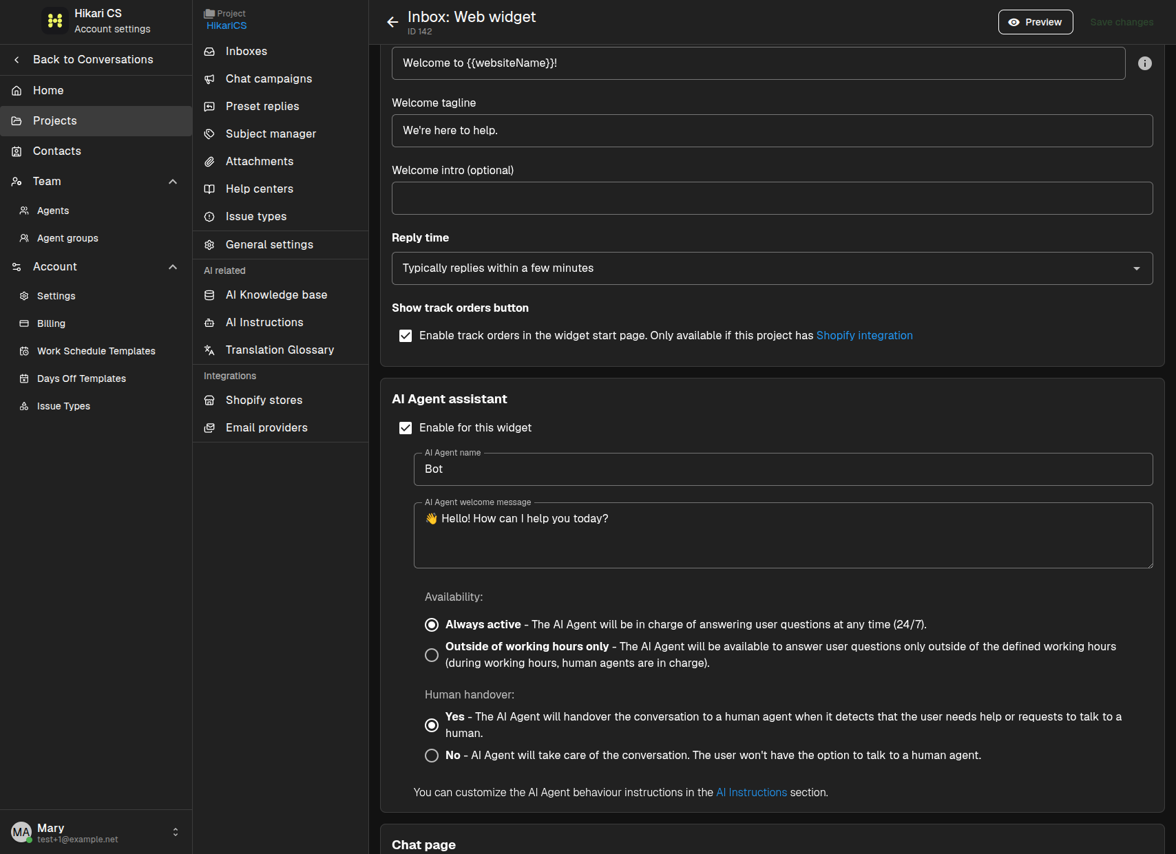Go back using the header arrow icon
Image resolution: width=1176 pixels, height=854 pixels.
392,22
